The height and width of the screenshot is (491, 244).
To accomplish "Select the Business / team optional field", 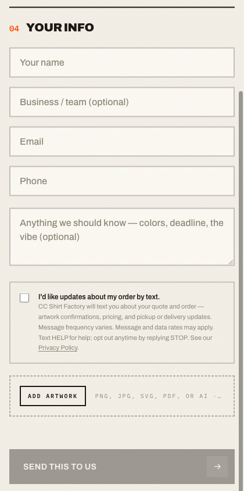I will point(122,102).
